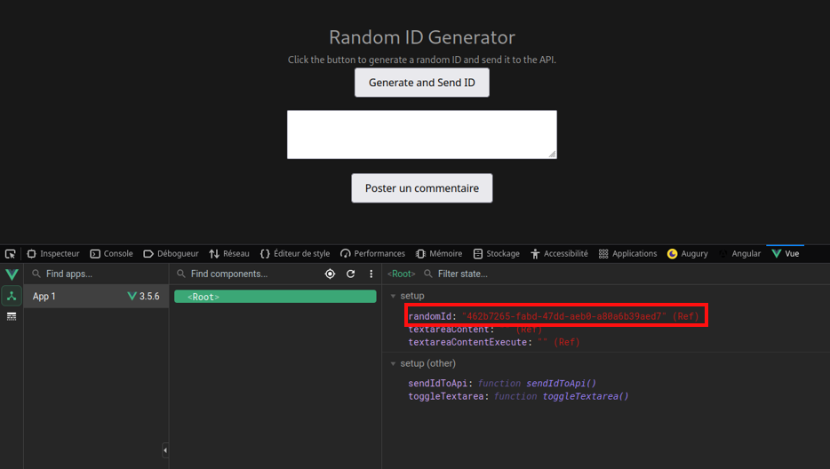Click the sendIdToApi function entry
Viewport: 830px width, 469px height.
[x=502, y=383]
